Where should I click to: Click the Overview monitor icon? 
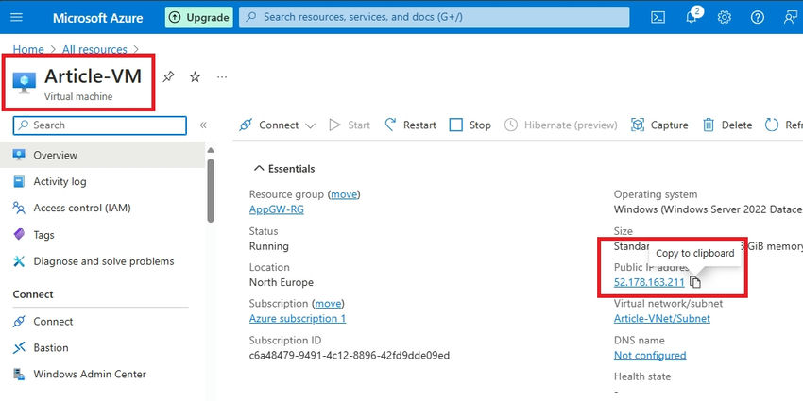coord(19,155)
